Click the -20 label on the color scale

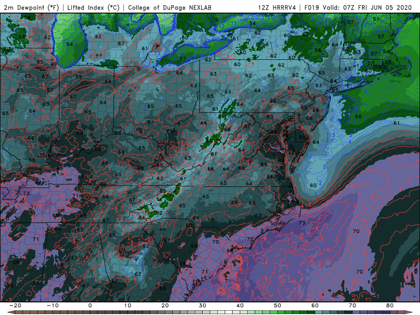pyautogui.click(x=15, y=306)
